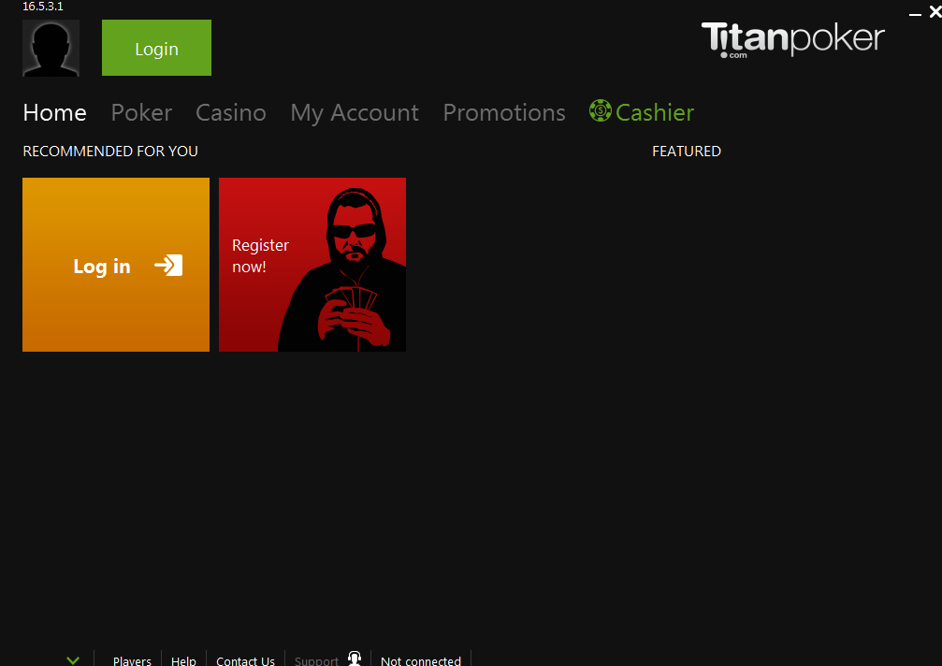Screen dimensions: 942x666
Task: Open the Players link in the footer
Action: 132,660
